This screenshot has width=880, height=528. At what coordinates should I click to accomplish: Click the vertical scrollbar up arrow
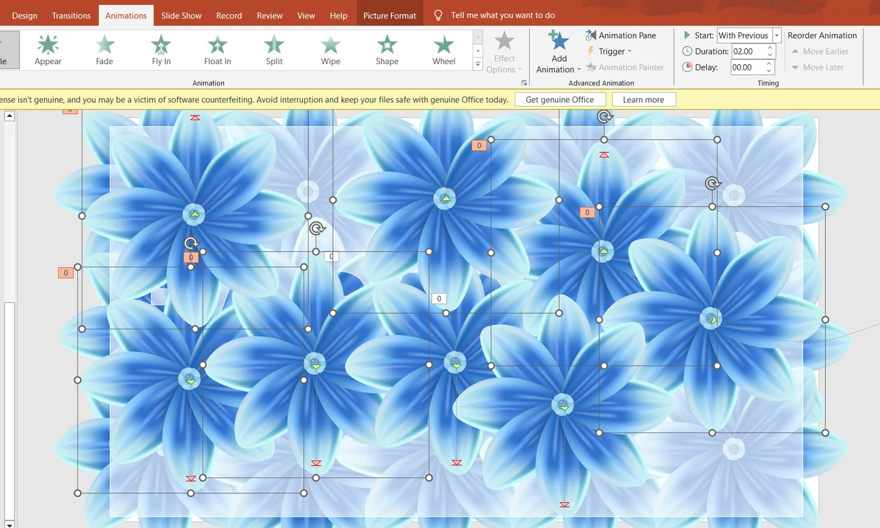point(9,116)
